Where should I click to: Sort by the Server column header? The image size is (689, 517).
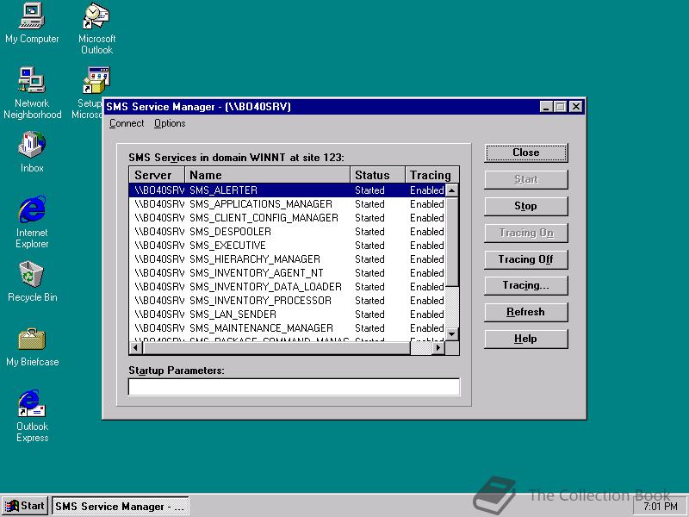pyautogui.click(x=157, y=175)
